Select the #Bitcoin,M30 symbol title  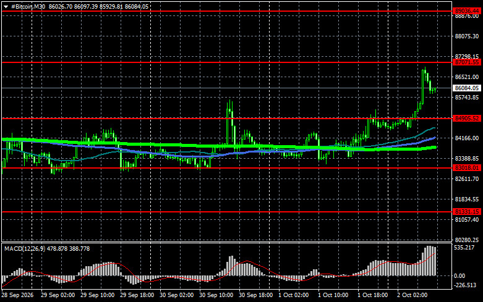click(28, 6)
